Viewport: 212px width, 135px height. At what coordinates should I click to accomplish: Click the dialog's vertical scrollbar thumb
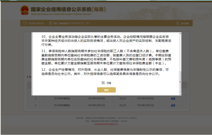(180, 82)
